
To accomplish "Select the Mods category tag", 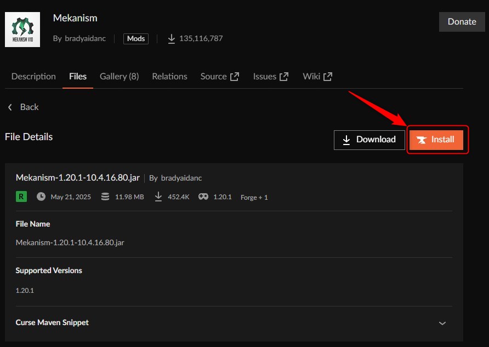I will coord(136,39).
